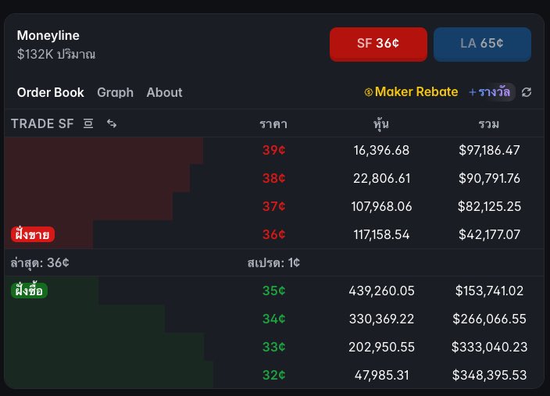Click the TRADE SF label
Image resolution: width=550 pixels, height=396 pixels.
point(42,123)
